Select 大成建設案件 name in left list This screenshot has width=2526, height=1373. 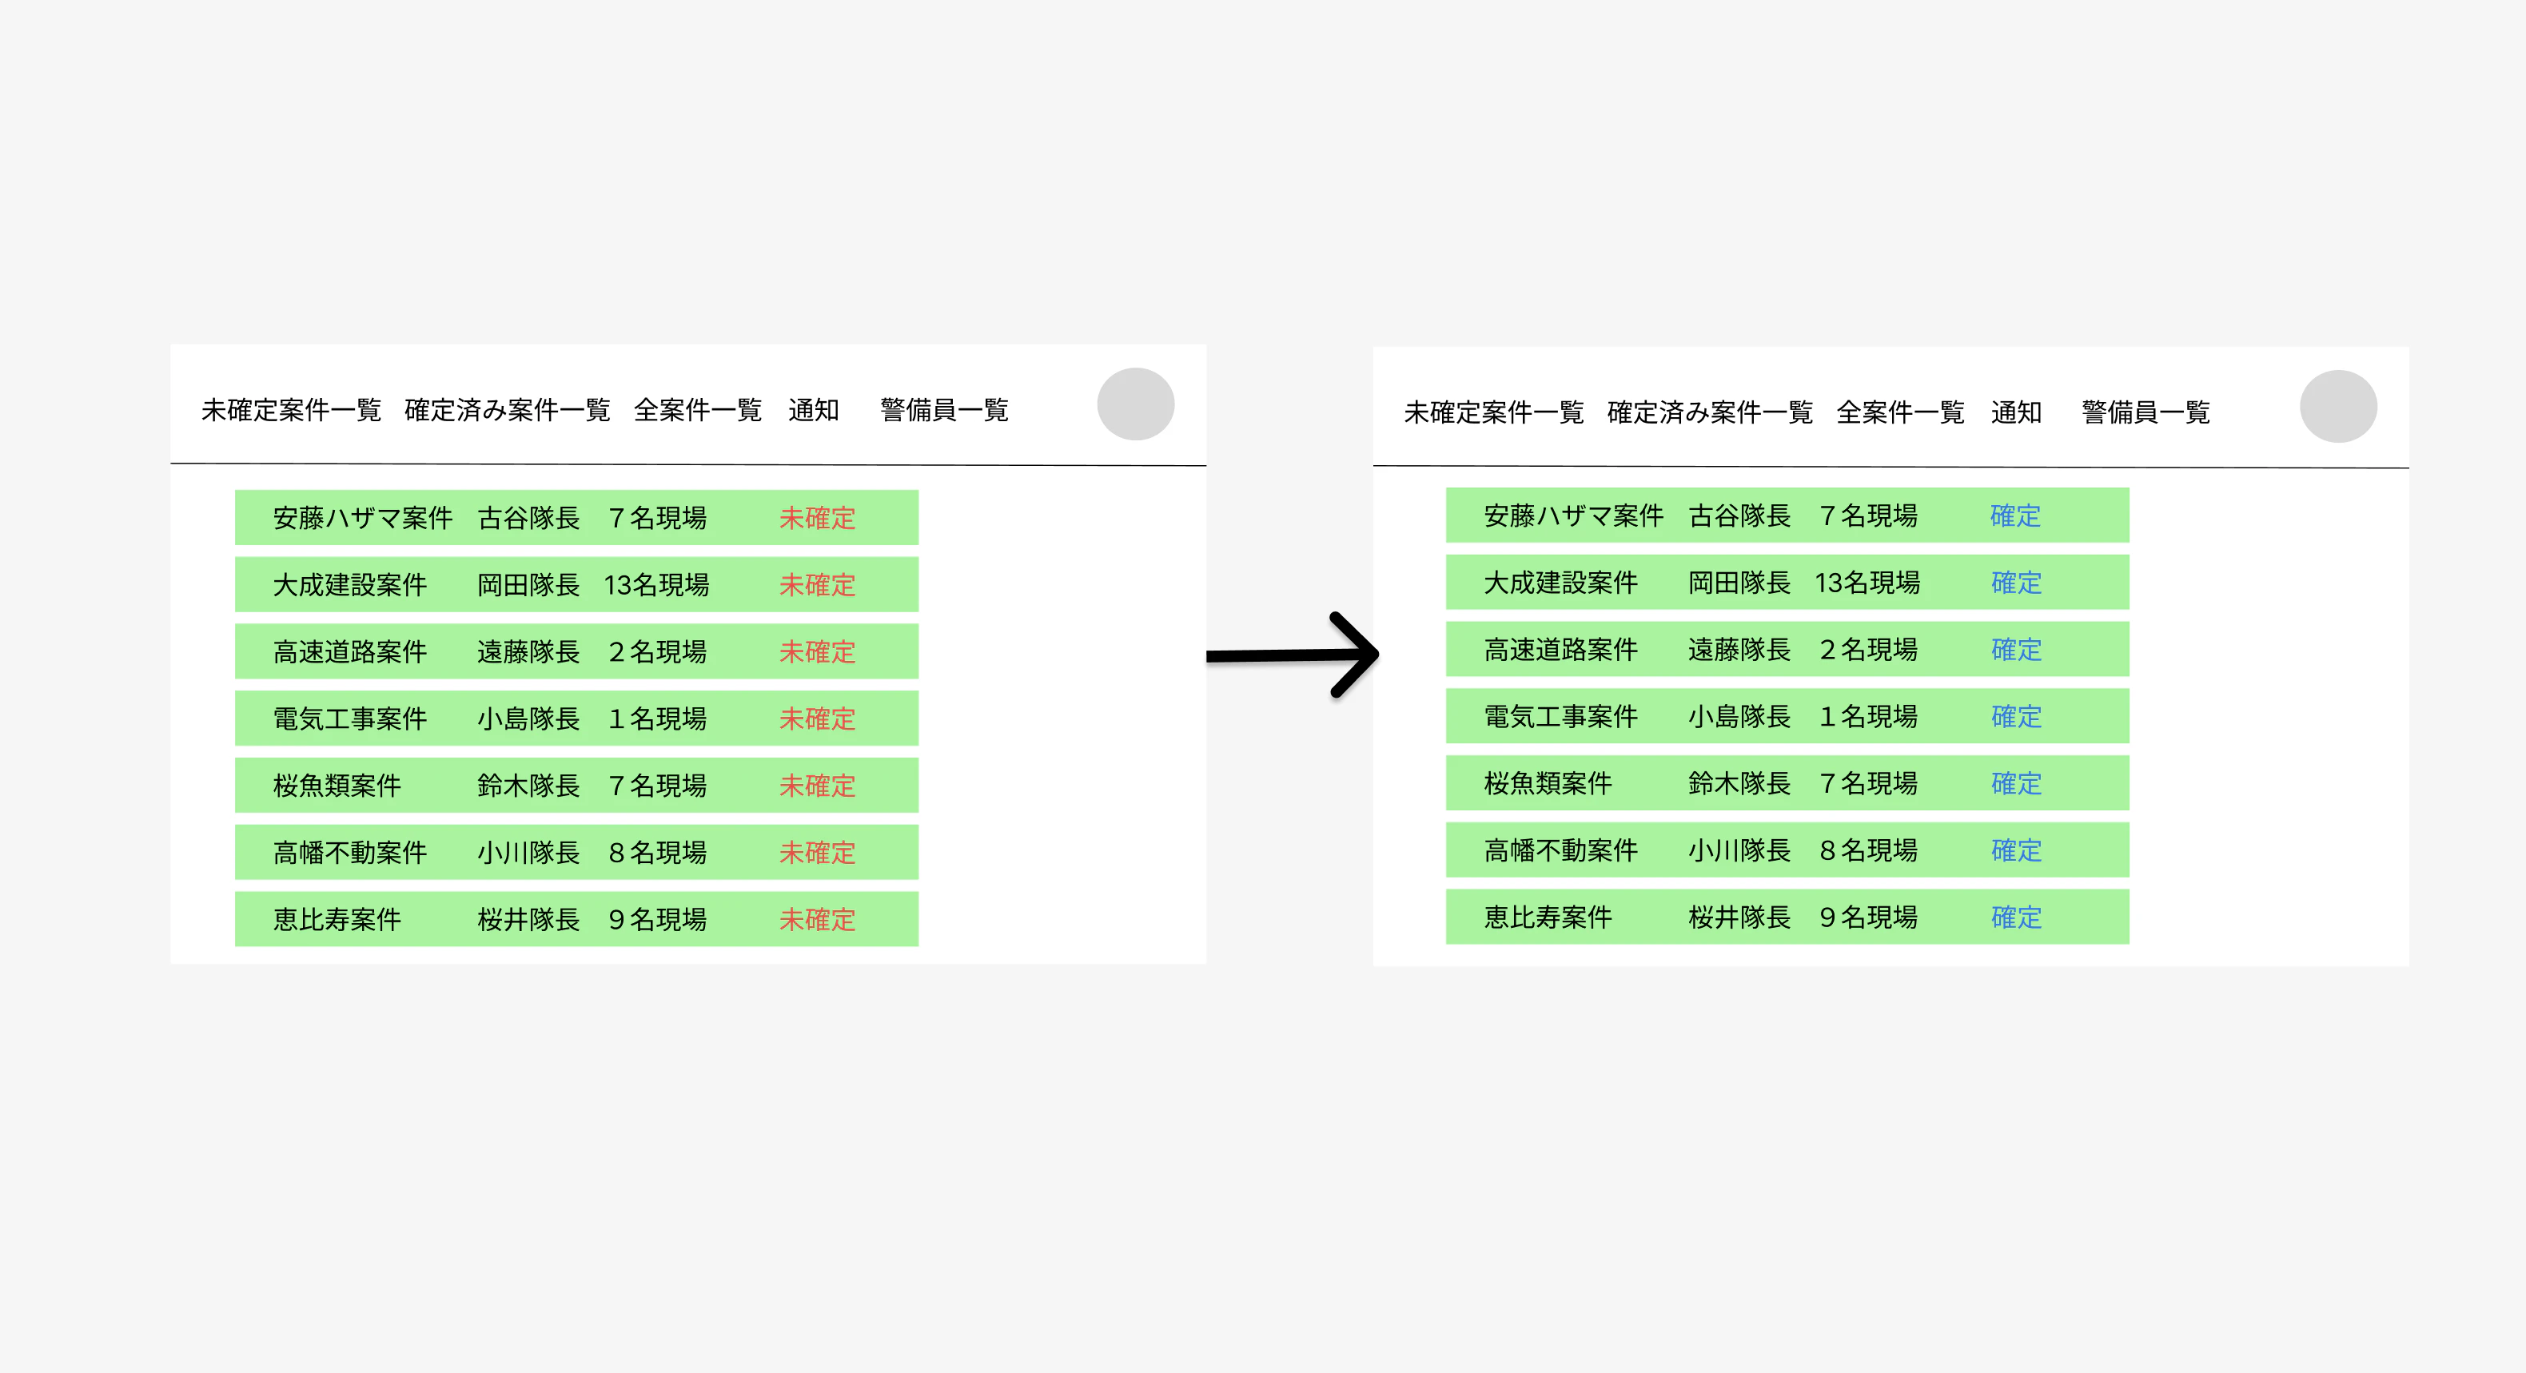coord(350,584)
